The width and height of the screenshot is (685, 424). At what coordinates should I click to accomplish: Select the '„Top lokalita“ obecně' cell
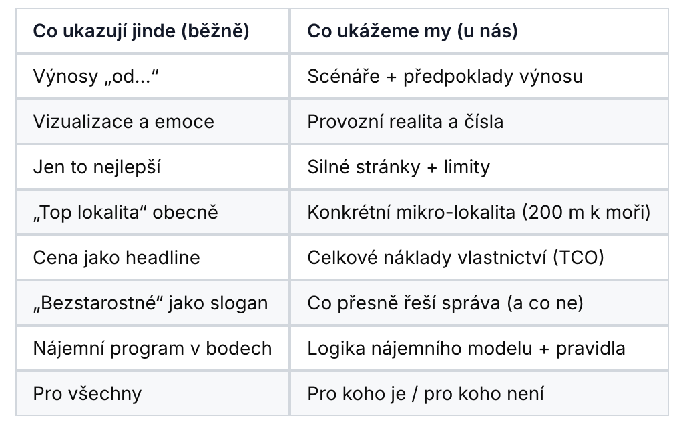click(126, 213)
